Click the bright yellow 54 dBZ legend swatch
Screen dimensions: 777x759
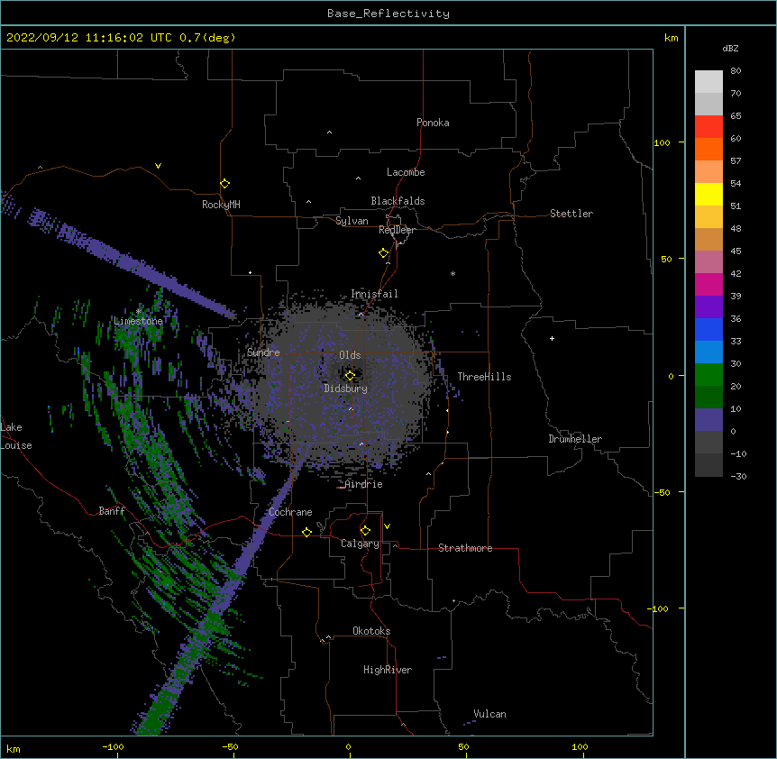click(708, 194)
